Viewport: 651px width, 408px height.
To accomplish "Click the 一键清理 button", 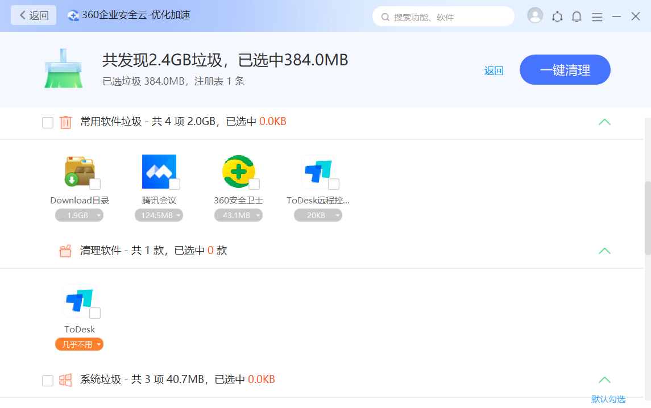I will pos(565,70).
